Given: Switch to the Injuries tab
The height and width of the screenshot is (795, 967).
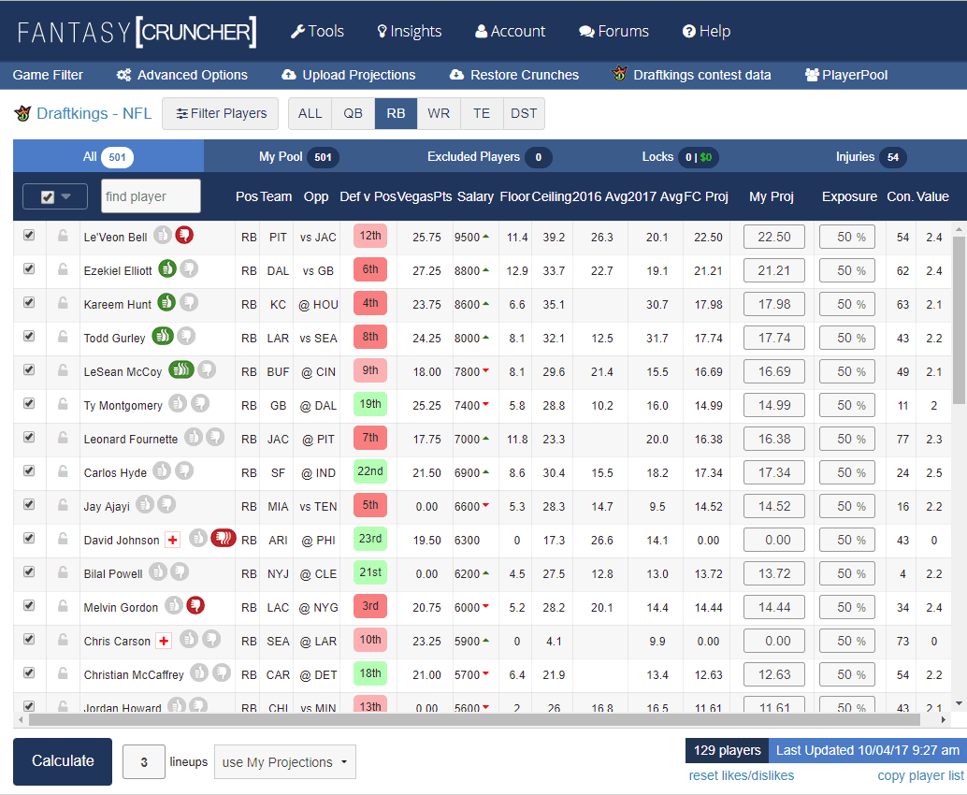Looking at the screenshot, I should click(x=870, y=156).
